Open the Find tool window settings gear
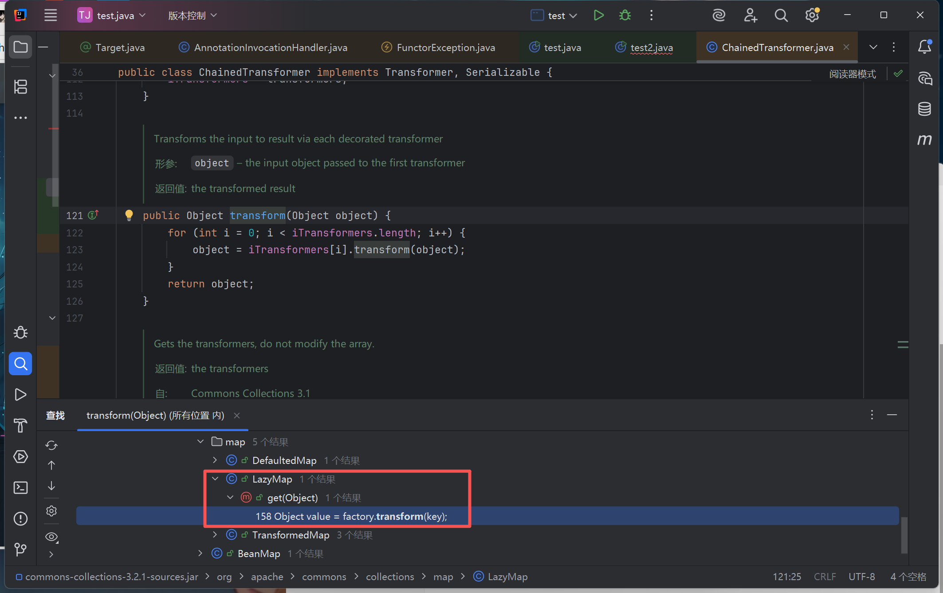 [x=51, y=511]
